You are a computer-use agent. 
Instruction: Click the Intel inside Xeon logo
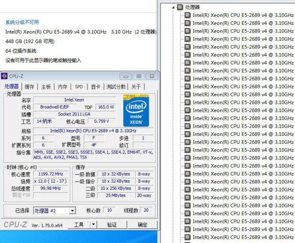[x=136, y=111]
